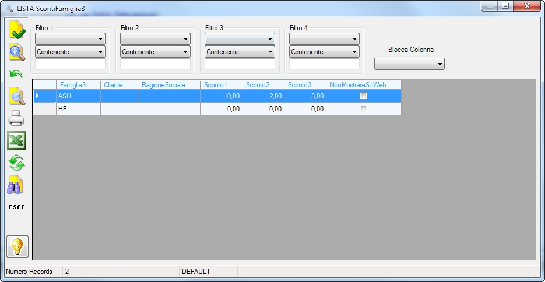Select the HP row in the table
Viewport: 545px width, 282px height.
coord(217,109)
